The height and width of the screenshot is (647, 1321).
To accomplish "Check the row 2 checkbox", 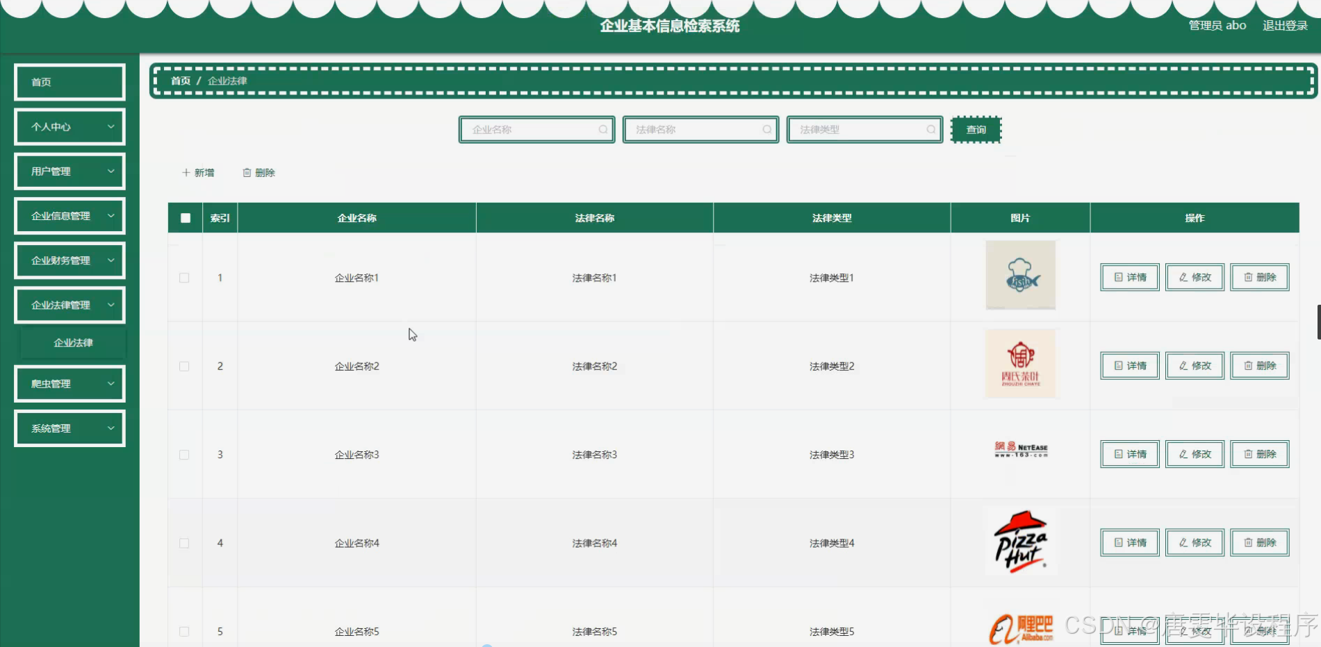I will tap(184, 366).
